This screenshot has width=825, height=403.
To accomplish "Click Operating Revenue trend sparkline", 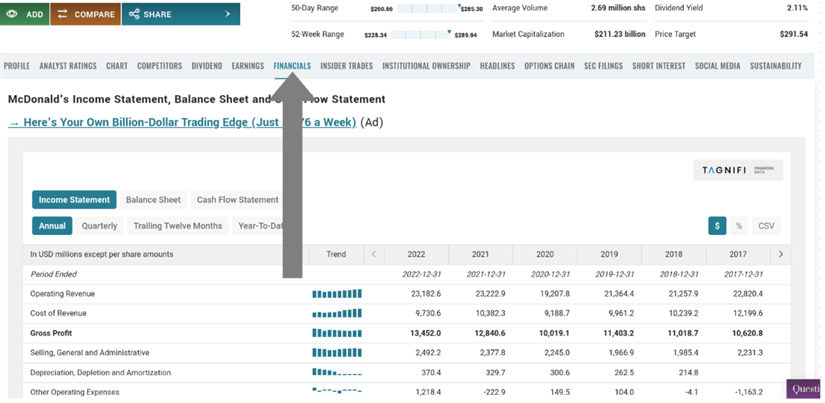I will (x=337, y=294).
